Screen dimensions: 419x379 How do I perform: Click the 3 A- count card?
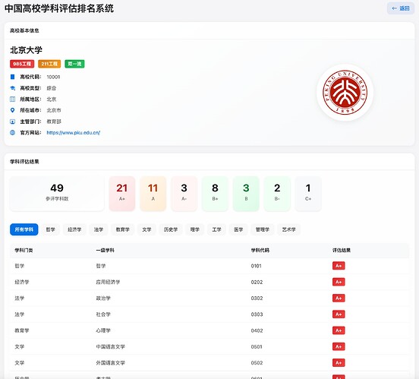click(184, 194)
